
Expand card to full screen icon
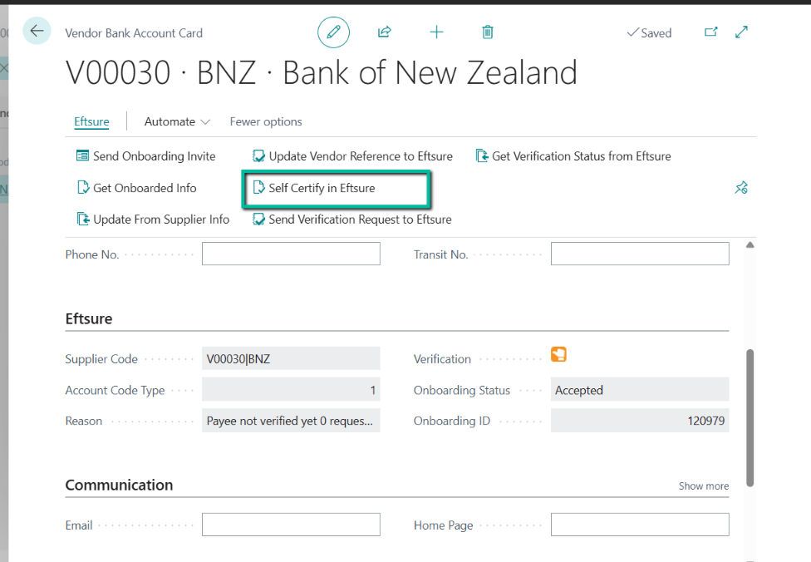click(x=741, y=32)
